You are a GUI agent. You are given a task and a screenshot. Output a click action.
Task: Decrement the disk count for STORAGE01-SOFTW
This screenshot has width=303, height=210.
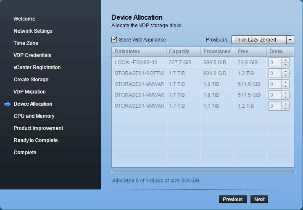point(285,75)
